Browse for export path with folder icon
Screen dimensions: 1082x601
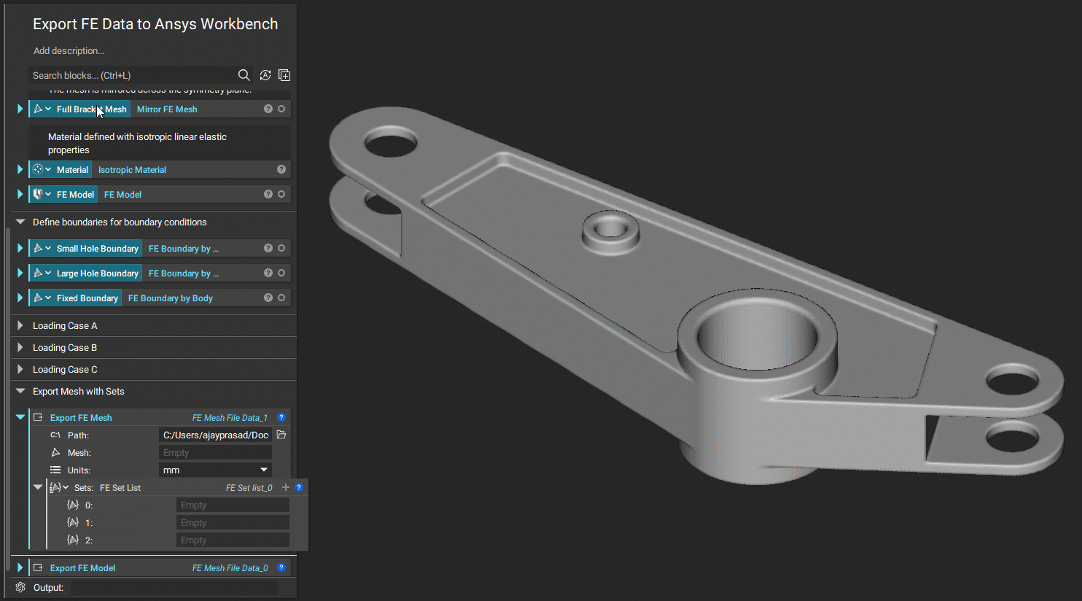point(281,435)
